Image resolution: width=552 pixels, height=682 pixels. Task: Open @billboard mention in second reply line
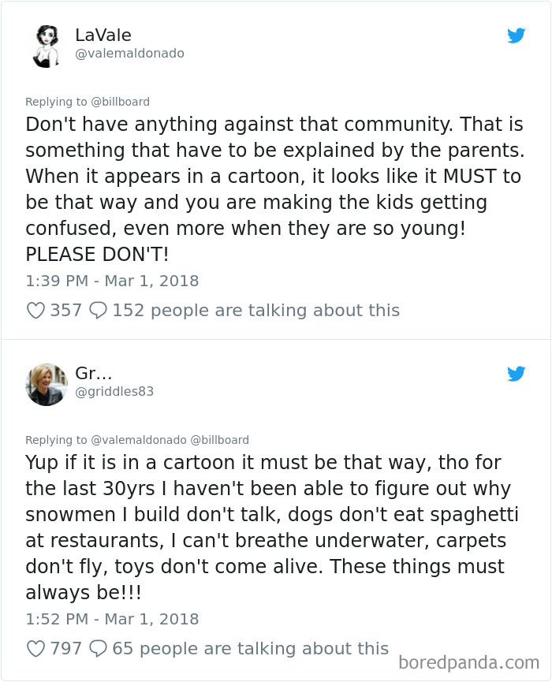(219, 440)
